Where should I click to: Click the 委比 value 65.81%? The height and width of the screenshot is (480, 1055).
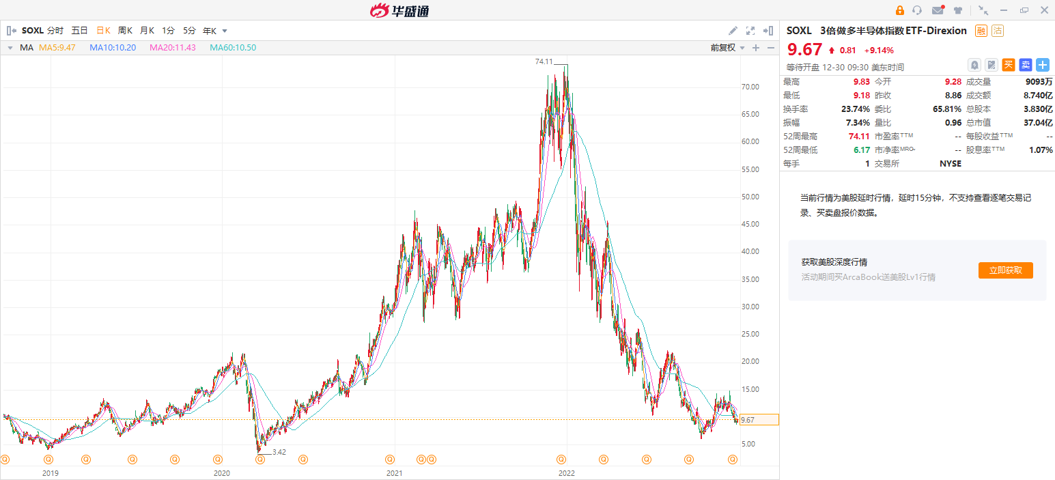point(947,109)
